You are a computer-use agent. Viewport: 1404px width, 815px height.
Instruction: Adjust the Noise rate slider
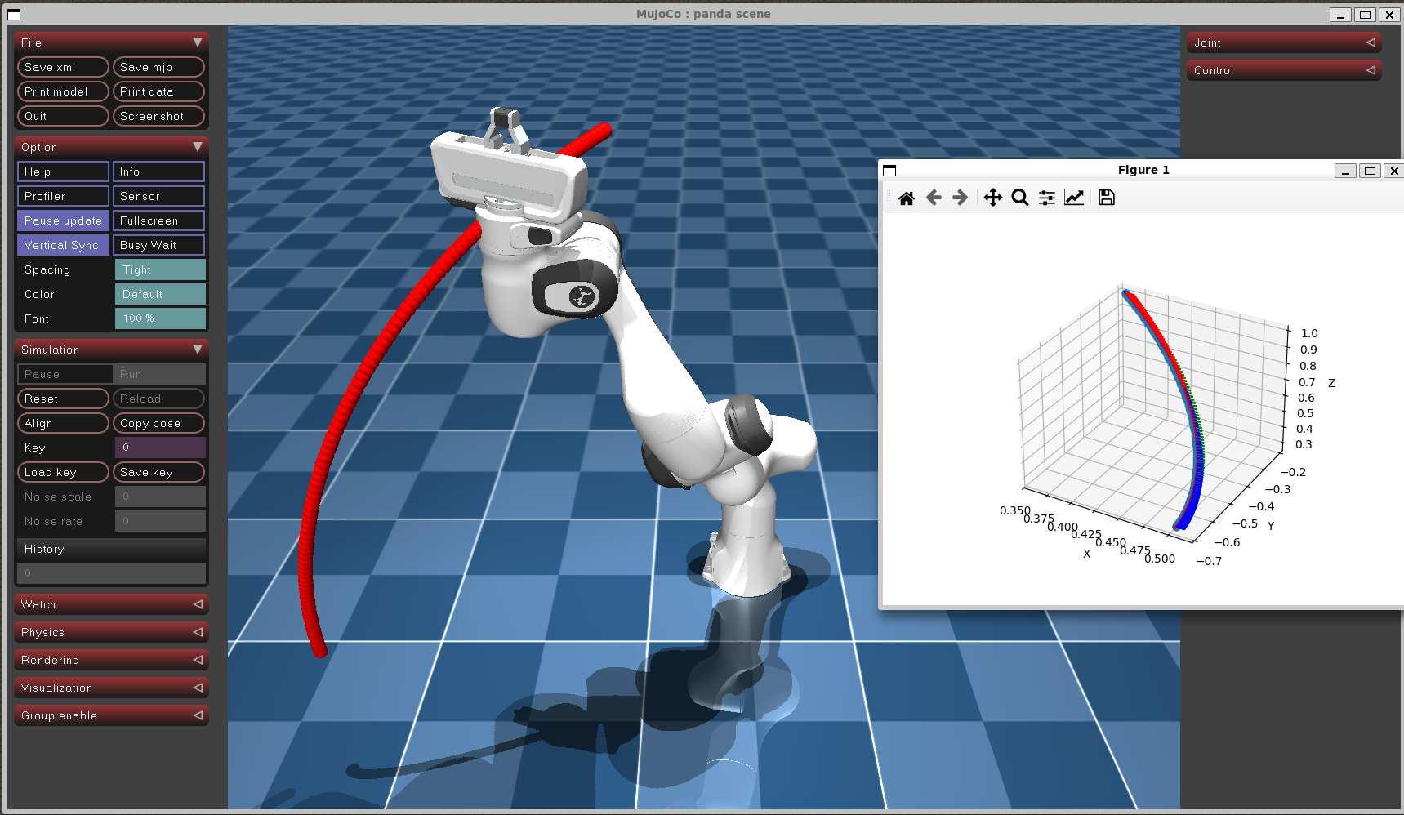coord(160,521)
